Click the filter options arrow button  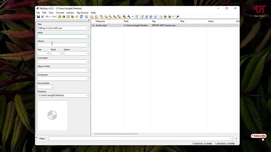tap(236, 138)
